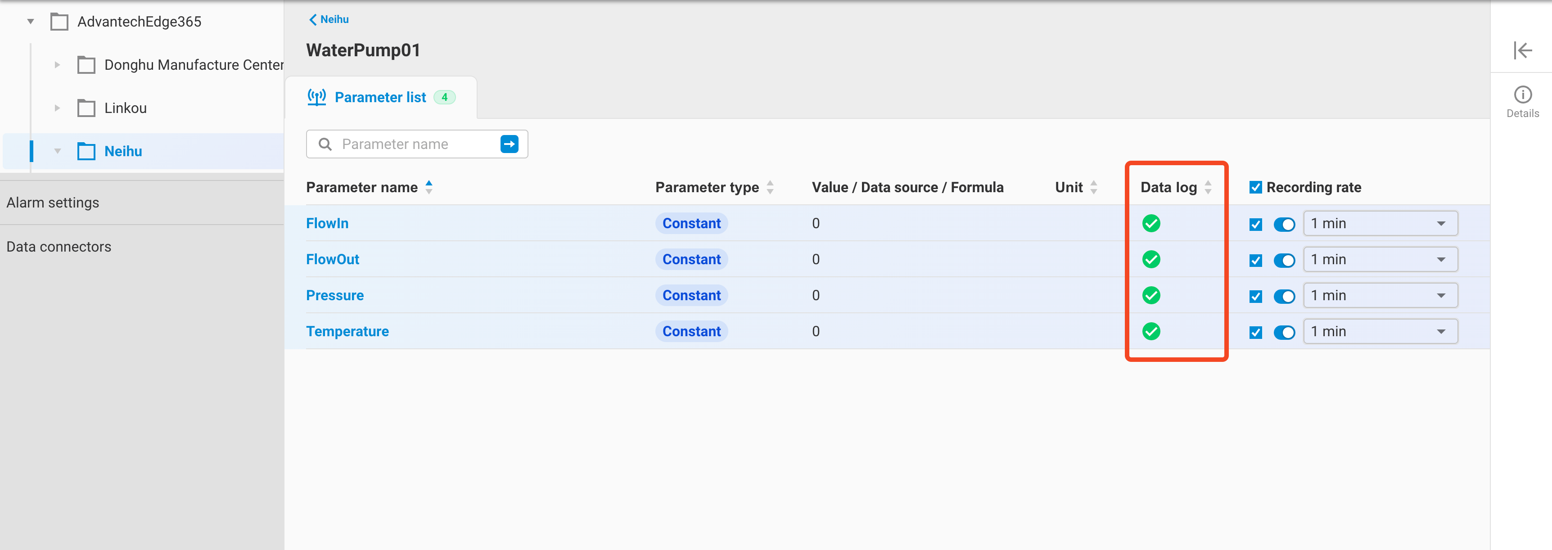Click the Neihu folder icon in tree

pyautogui.click(x=87, y=151)
